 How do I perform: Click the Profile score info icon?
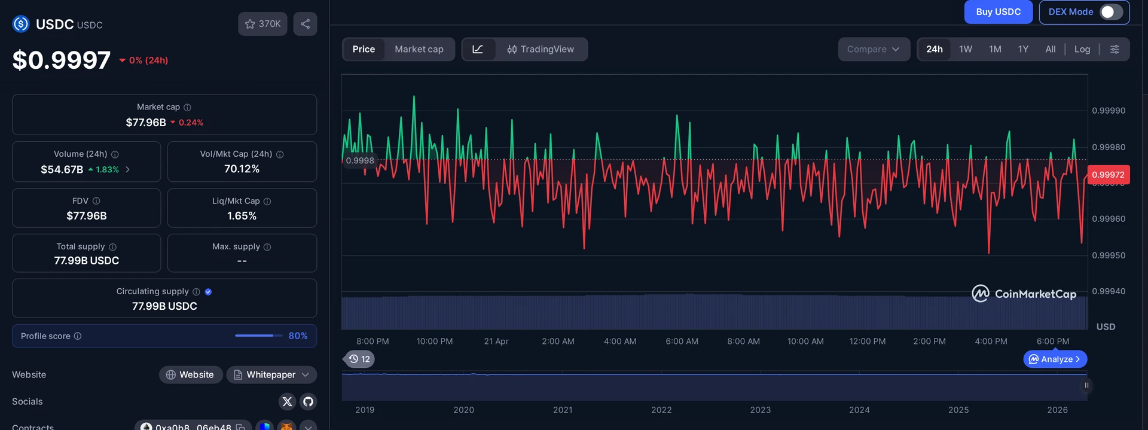(x=78, y=336)
